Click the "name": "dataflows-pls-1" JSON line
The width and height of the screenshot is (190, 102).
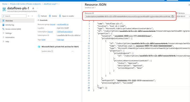point(110,24)
